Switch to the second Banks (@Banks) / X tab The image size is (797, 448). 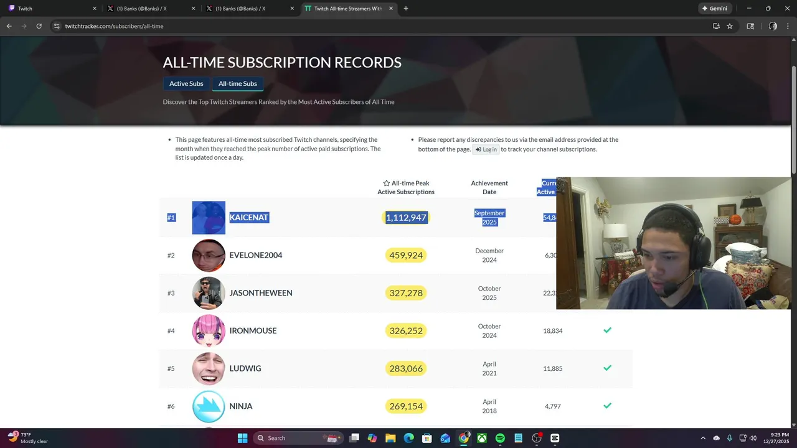coord(250,9)
